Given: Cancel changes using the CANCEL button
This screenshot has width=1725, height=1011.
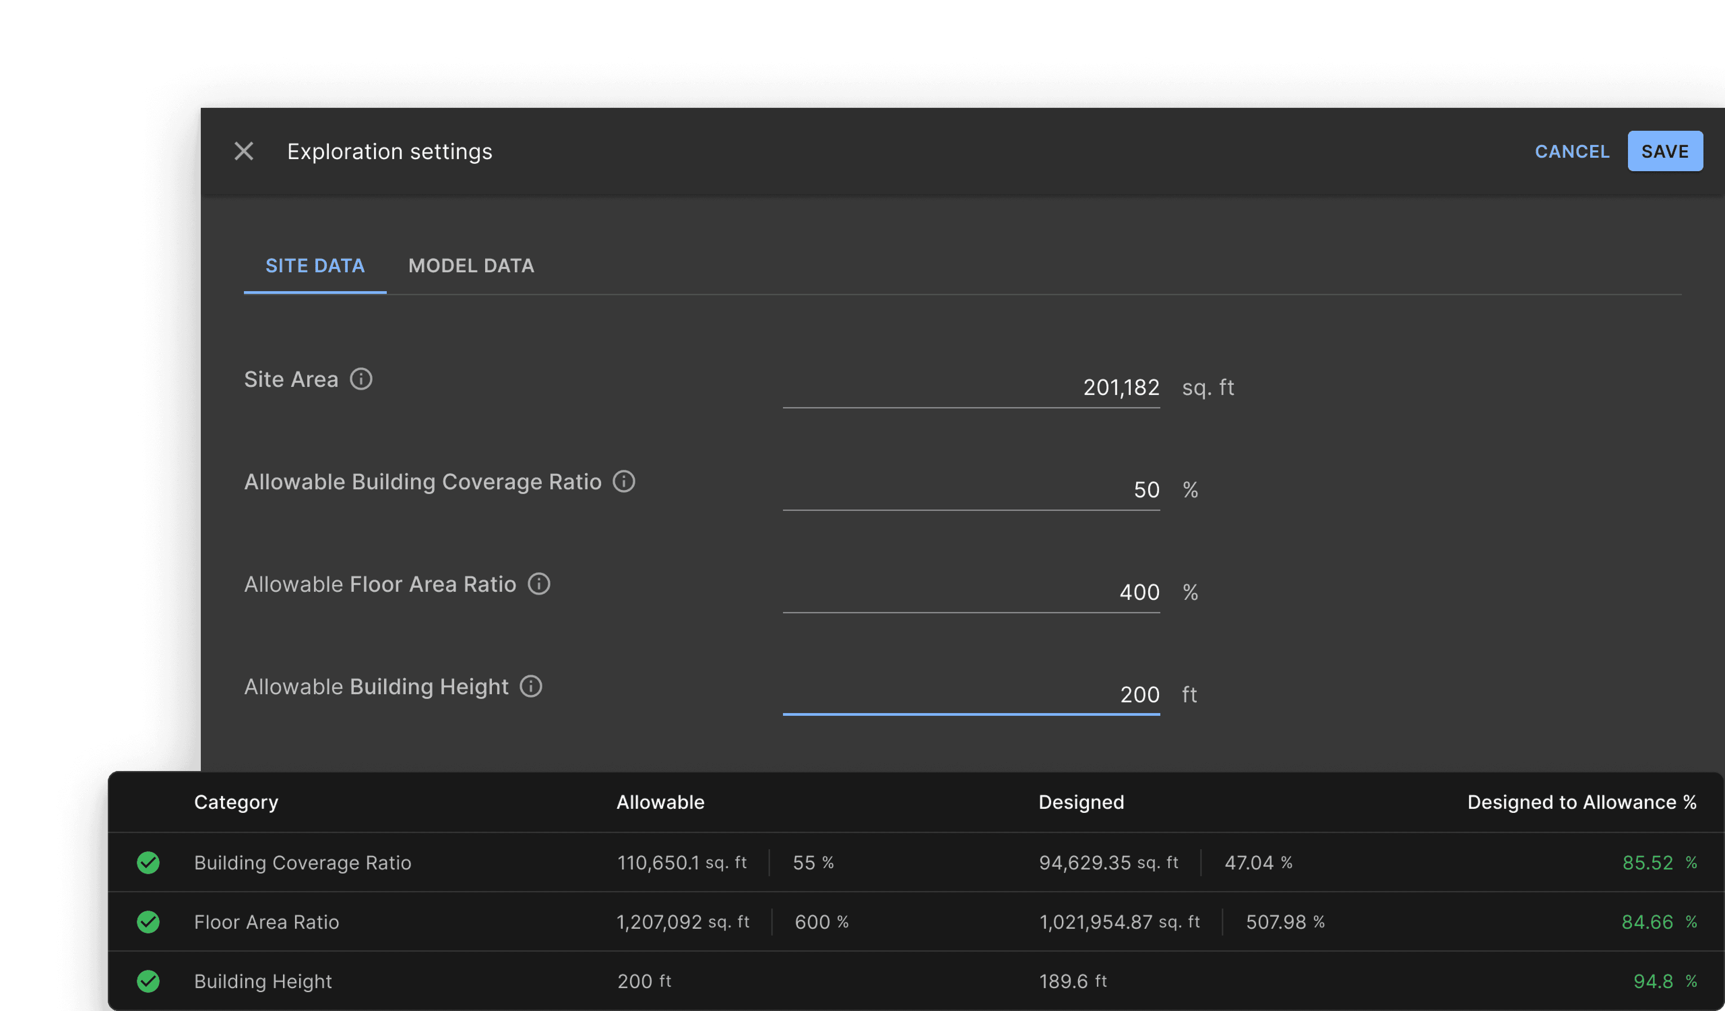Looking at the screenshot, I should click(x=1572, y=151).
